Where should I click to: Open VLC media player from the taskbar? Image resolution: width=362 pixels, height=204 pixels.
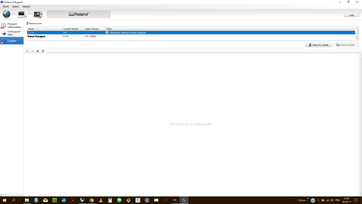[x=101, y=200]
